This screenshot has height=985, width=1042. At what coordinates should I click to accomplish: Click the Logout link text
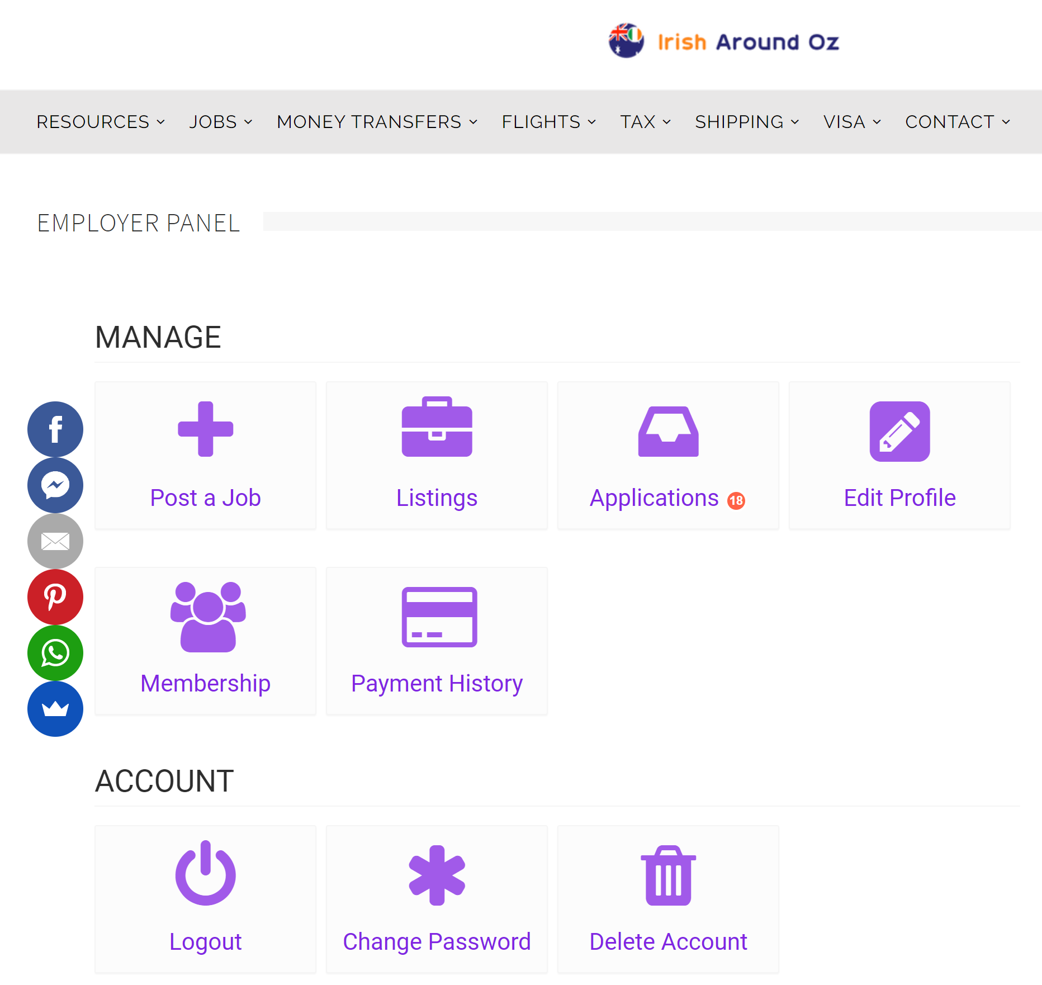pyautogui.click(x=206, y=942)
